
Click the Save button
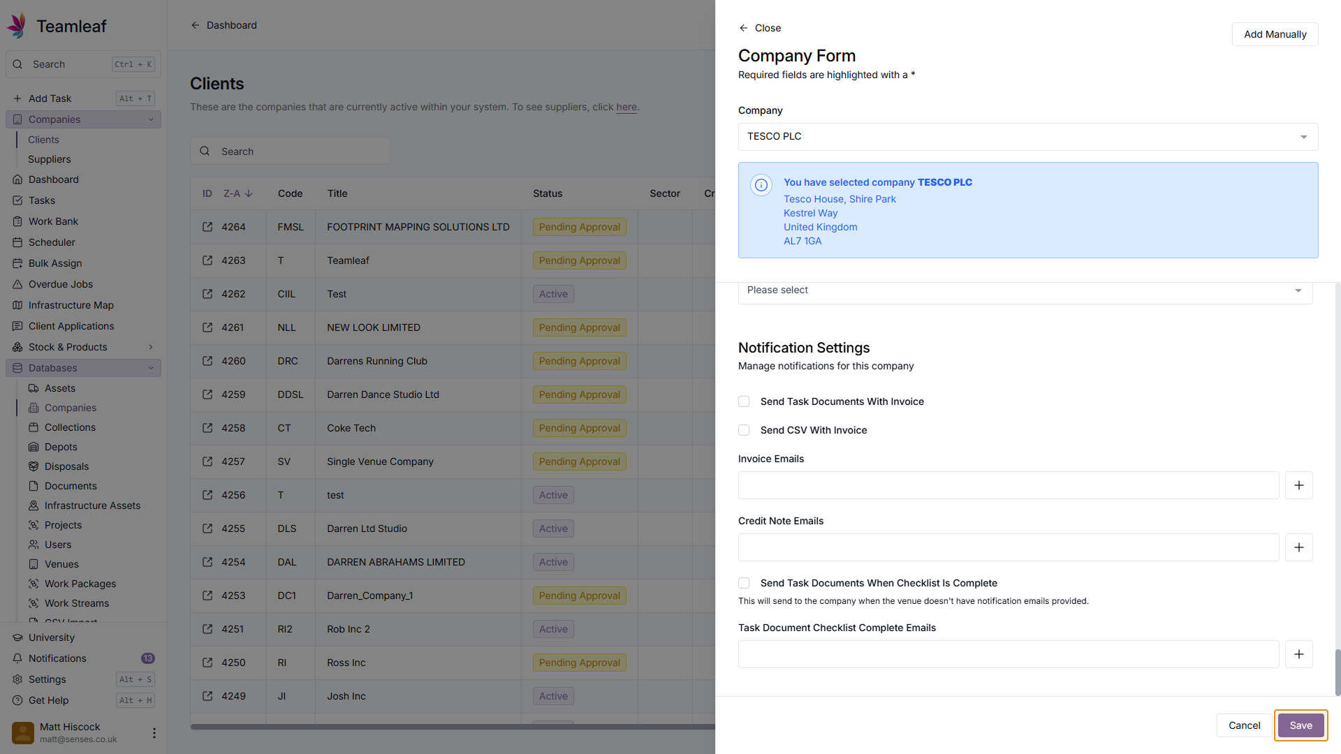pos(1300,725)
